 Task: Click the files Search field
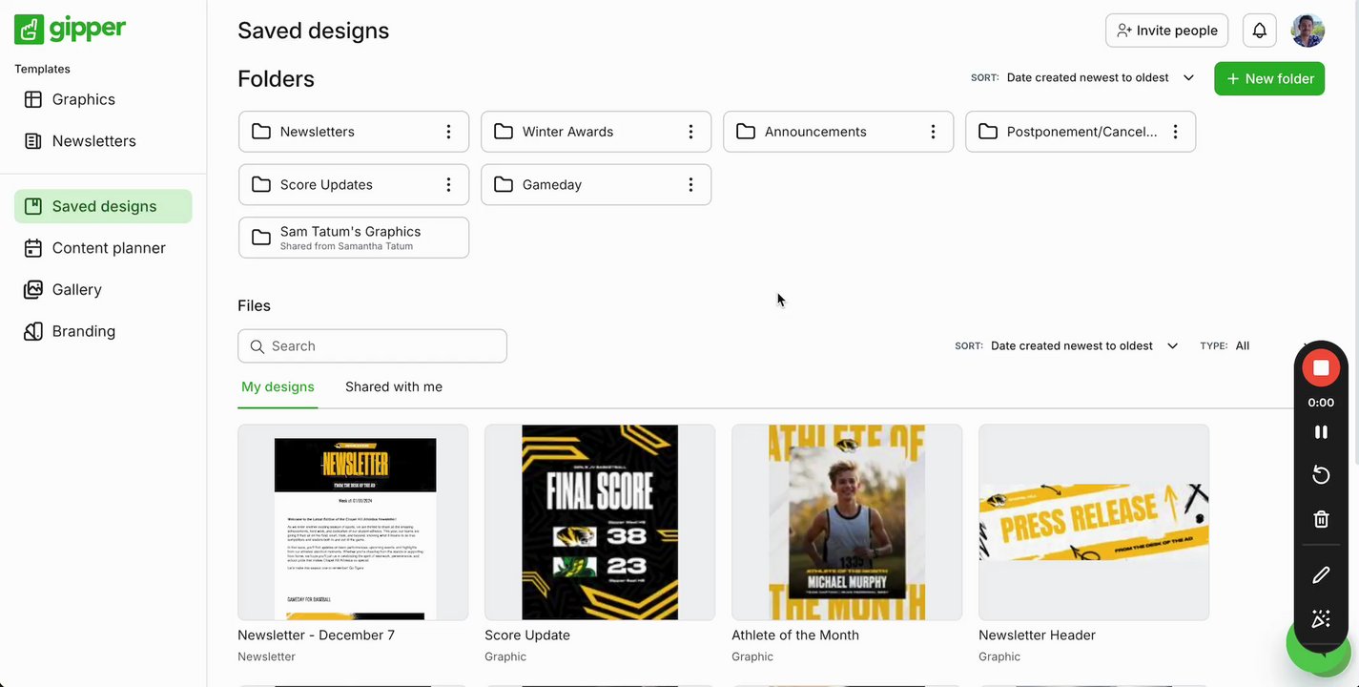[x=372, y=346]
